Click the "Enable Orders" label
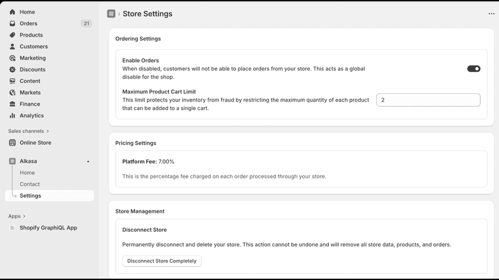Viewport: 499px width, 280px height. 140,60
